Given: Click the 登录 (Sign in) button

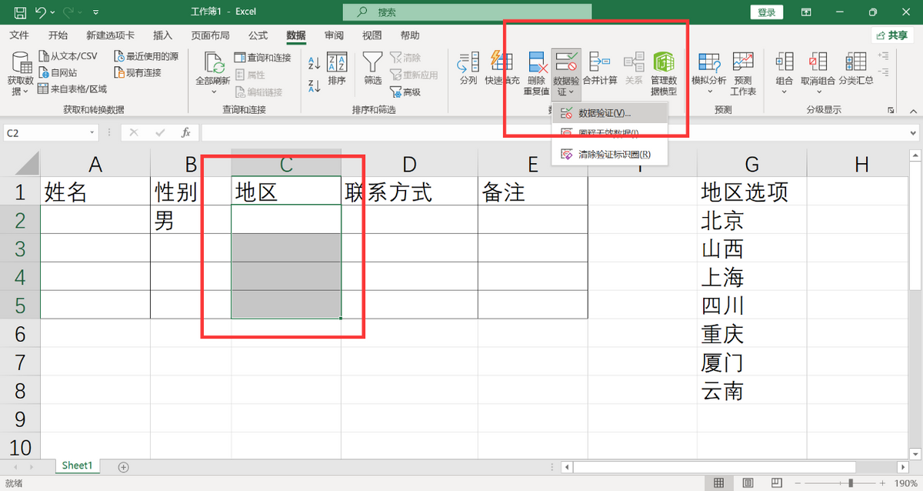Looking at the screenshot, I should point(766,12).
